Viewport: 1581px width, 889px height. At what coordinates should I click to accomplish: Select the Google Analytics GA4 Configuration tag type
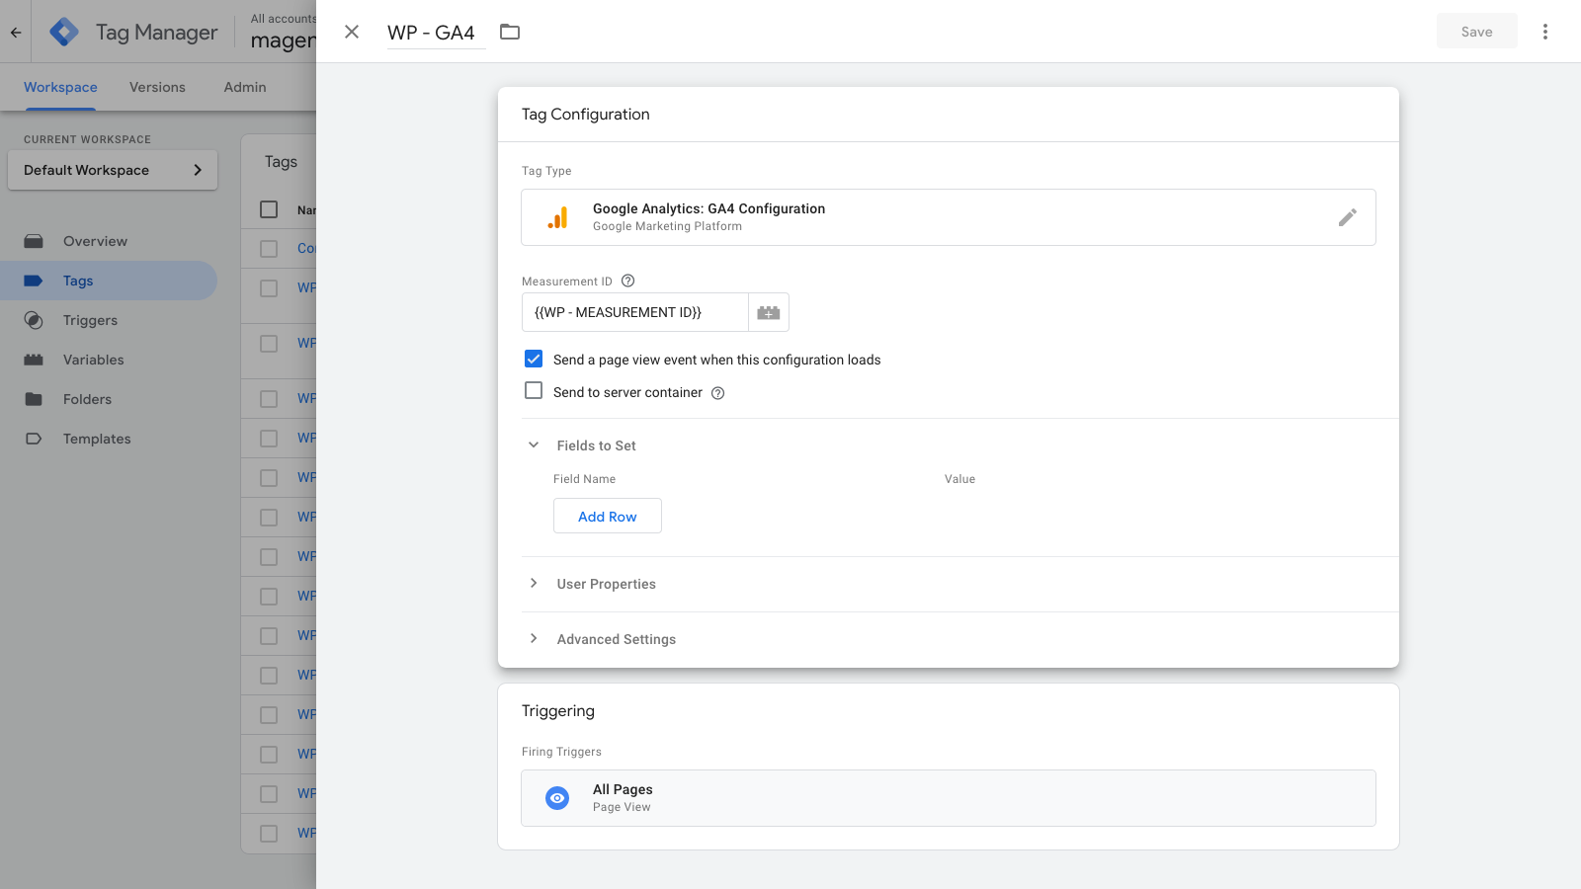tap(949, 217)
